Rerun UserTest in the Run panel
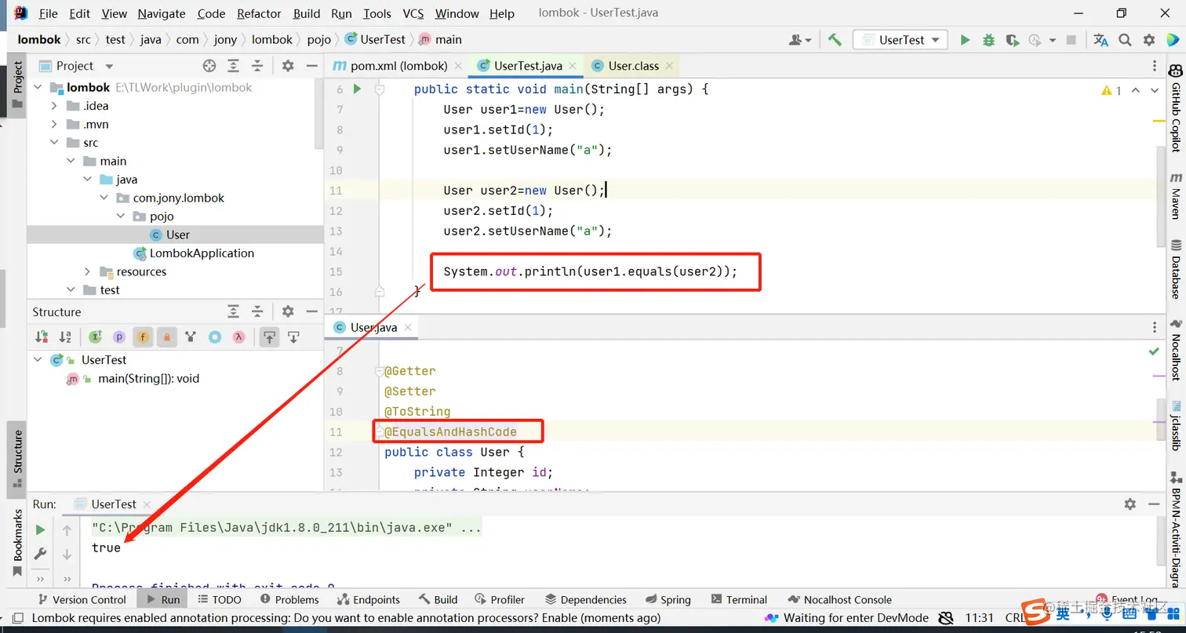Screen dimensions: 1186x633 coord(40,530)
